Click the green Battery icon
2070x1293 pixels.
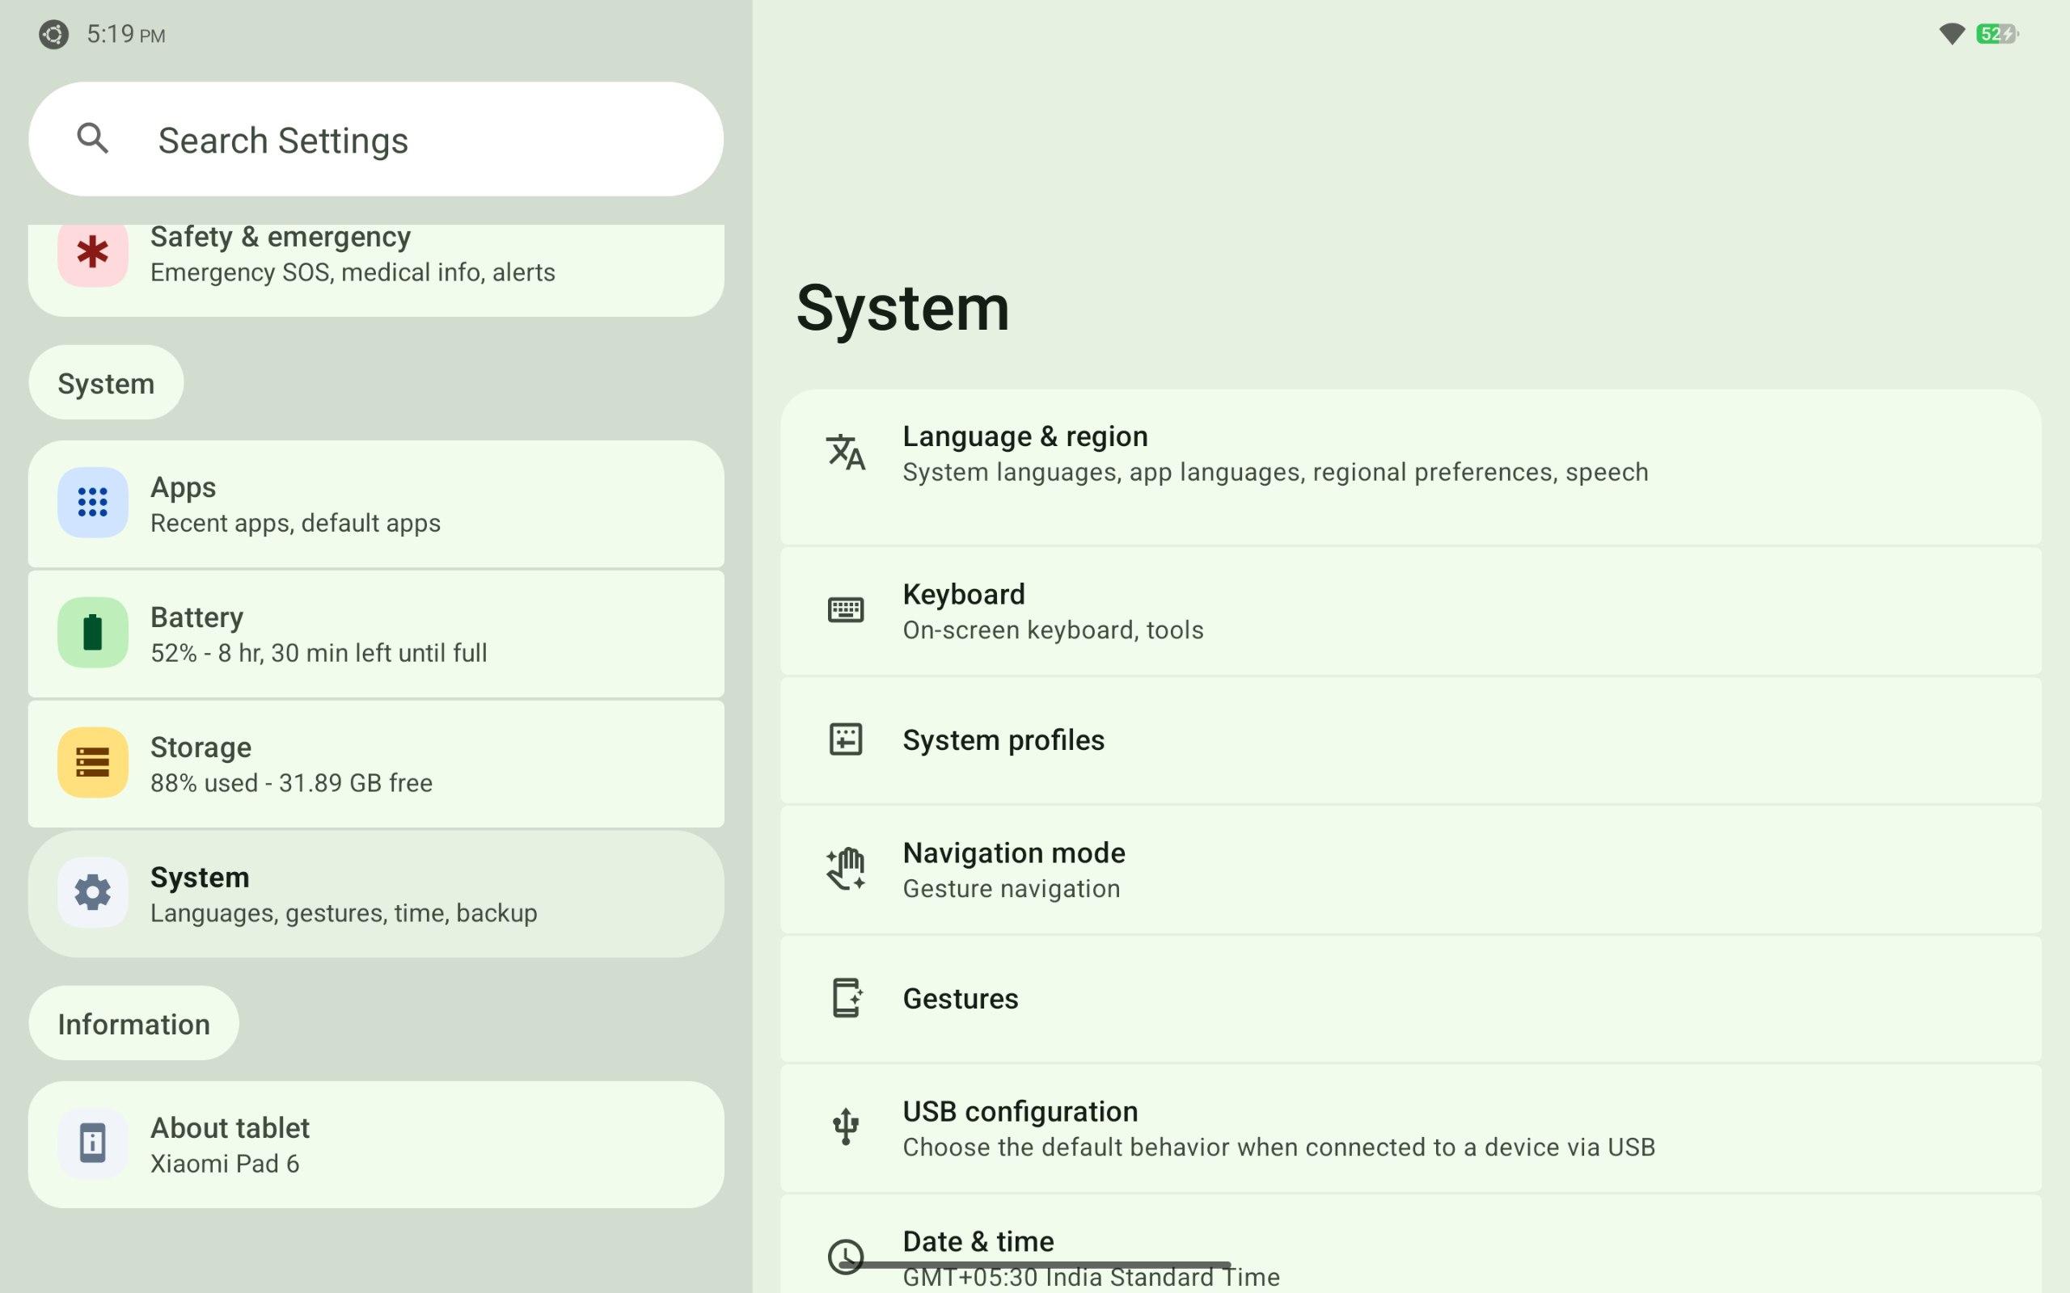[x=92, y=633]
